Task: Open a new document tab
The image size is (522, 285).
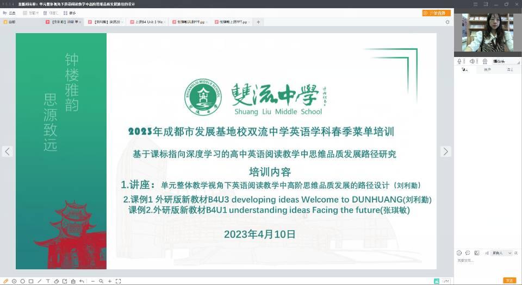Action: point(258,22)
